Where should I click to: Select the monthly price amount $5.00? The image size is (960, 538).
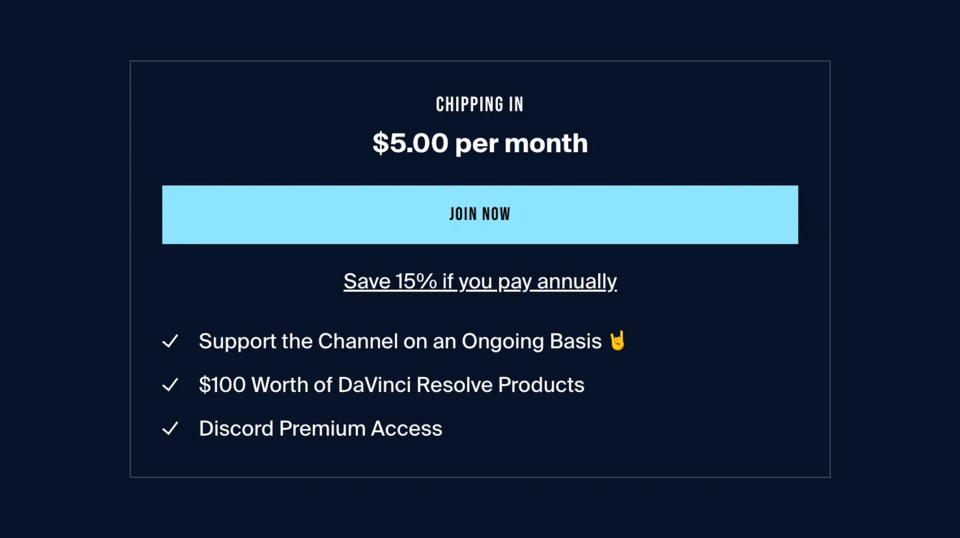(412, 143)
